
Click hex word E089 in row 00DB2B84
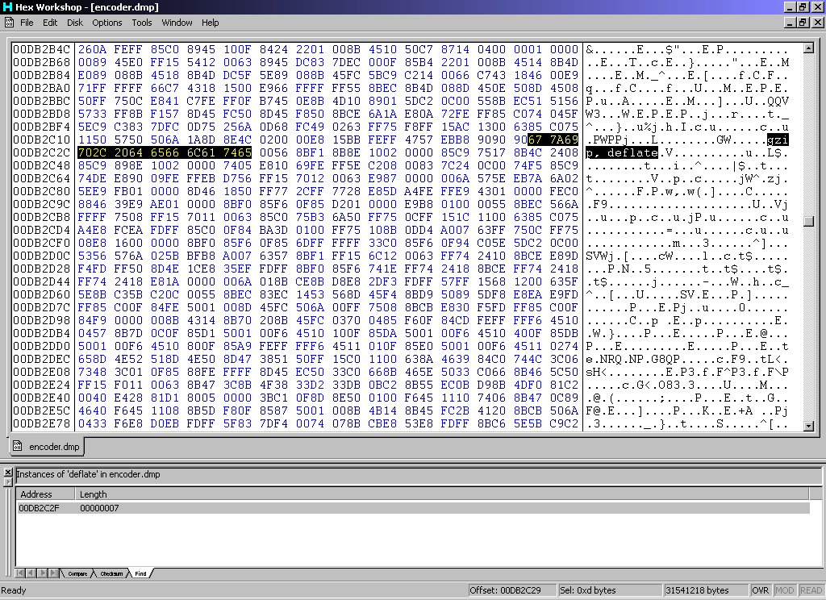click(92, 75)
